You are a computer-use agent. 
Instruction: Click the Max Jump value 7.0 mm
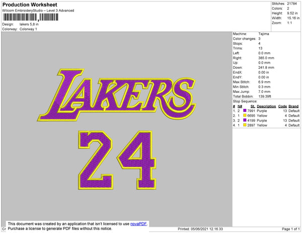(264, 91)
